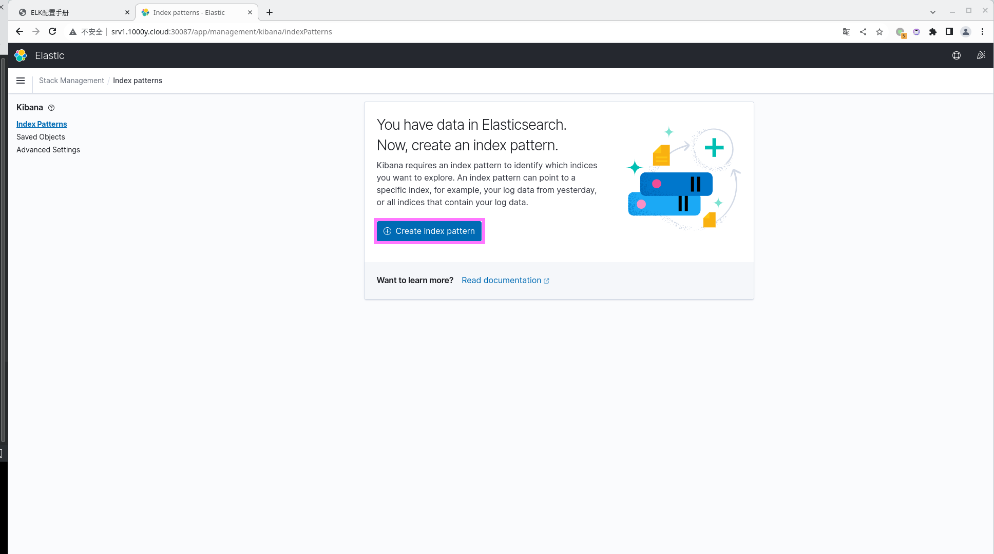This screenshot has width=994, height=554.
Task: Reload the current page
Action: [52, 32]
